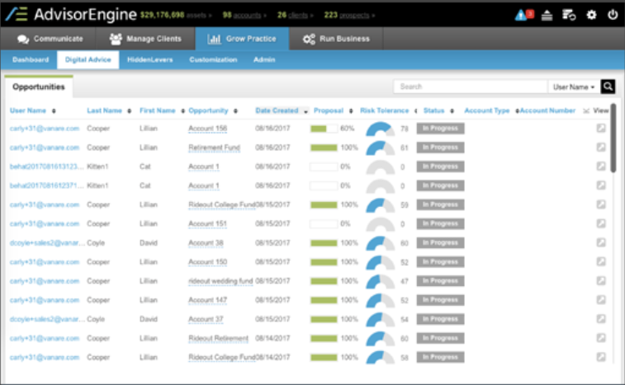625x385 pixels.
Task: Open view icon for Rideout Retirement row
Action: point(601,338)
